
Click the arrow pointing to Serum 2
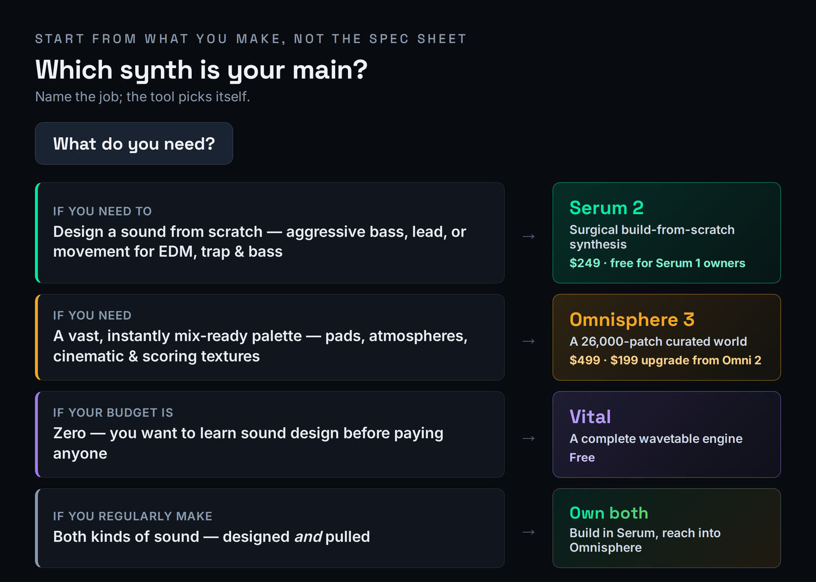pyautogui.click(x=529, y=236)
